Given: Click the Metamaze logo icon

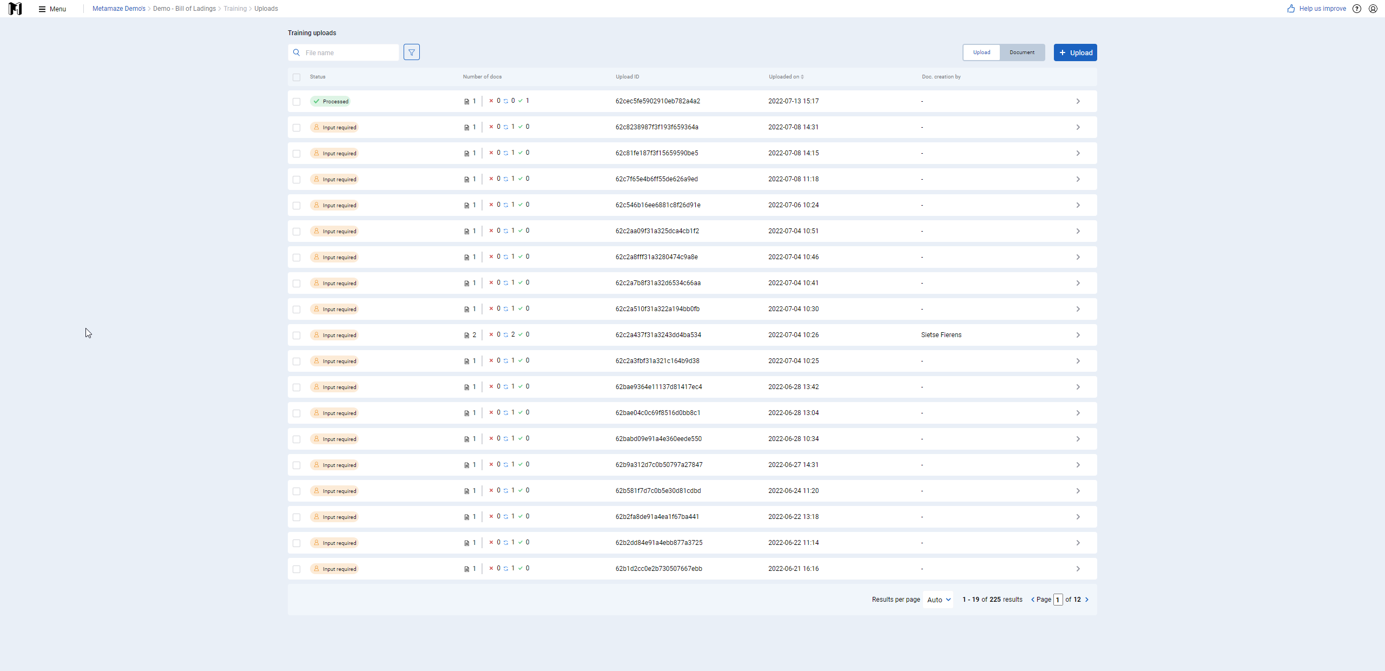Looking at the screenshot, I should tap(15, 9).
